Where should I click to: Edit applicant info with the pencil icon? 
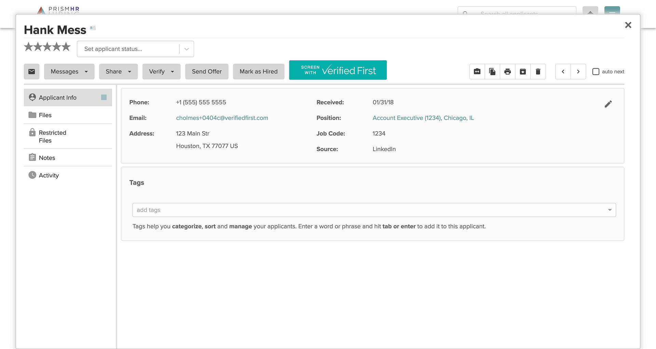608,104
